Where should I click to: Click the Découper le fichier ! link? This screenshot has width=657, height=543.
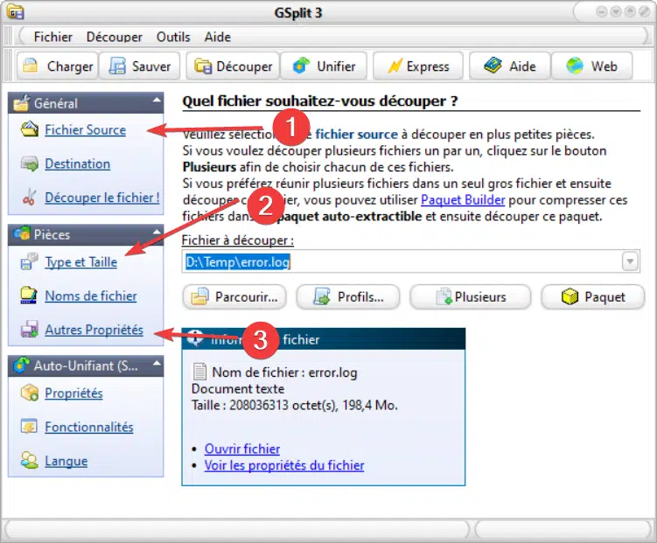pyautogui.click(x=102, y=198)
